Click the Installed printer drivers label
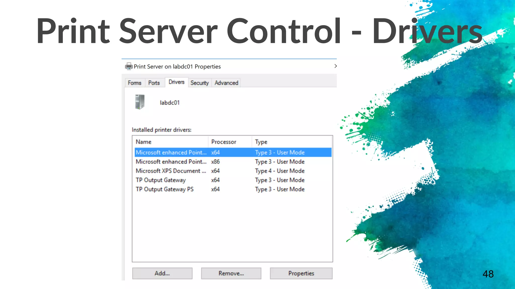 click(161, 130)
